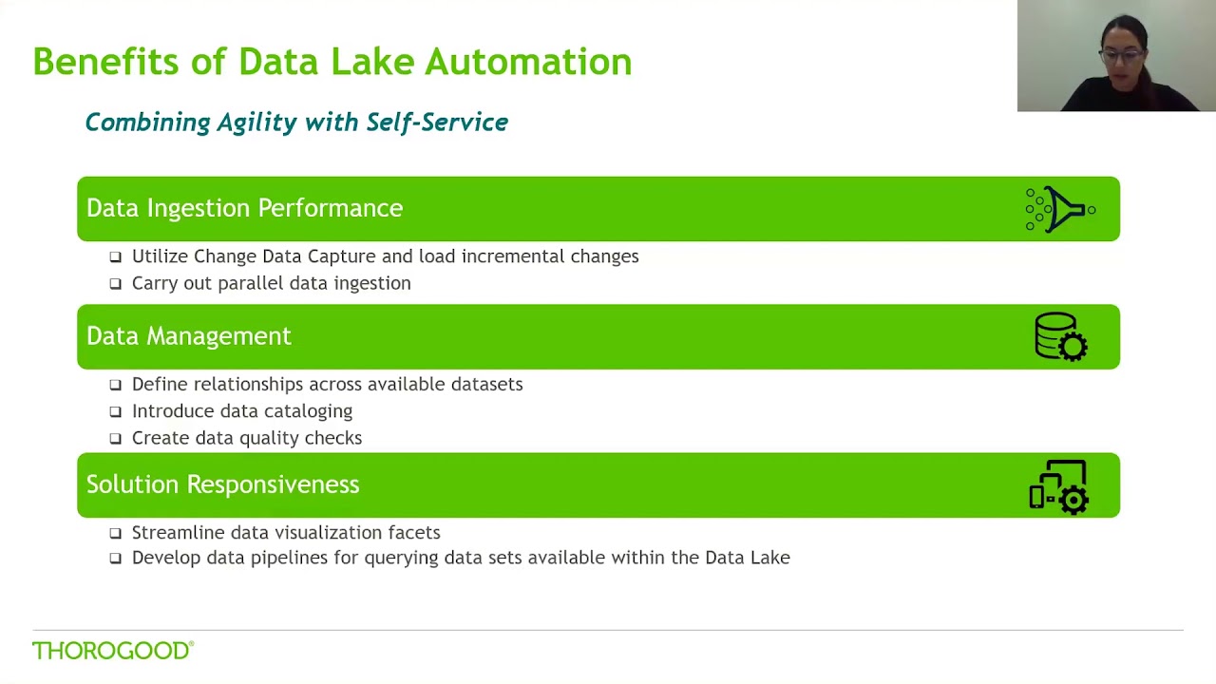Click the Solution Responsiveness heading text
Image resolution: width=1216 pixels, height=684 pixels.
click(x=222, y=484)
